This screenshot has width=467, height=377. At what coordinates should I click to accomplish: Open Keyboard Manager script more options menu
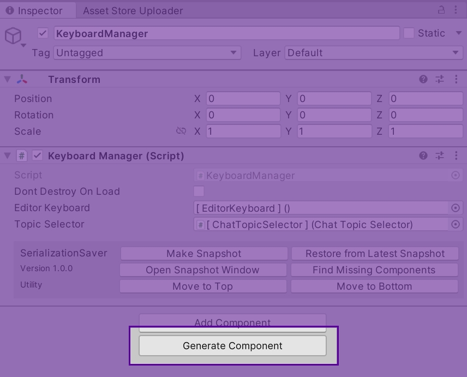456,155
